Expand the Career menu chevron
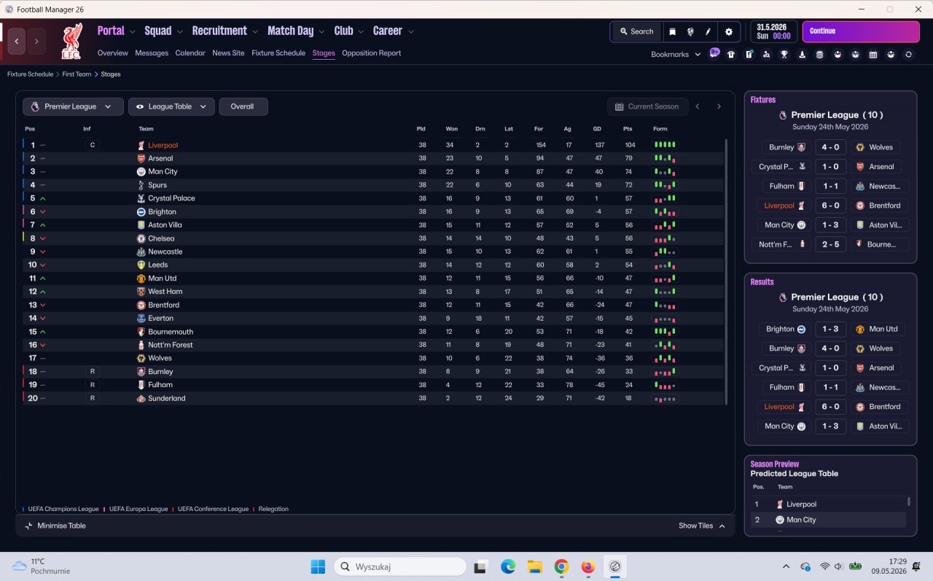This screenshot has width=933, height=581. [x=410, y=31]
